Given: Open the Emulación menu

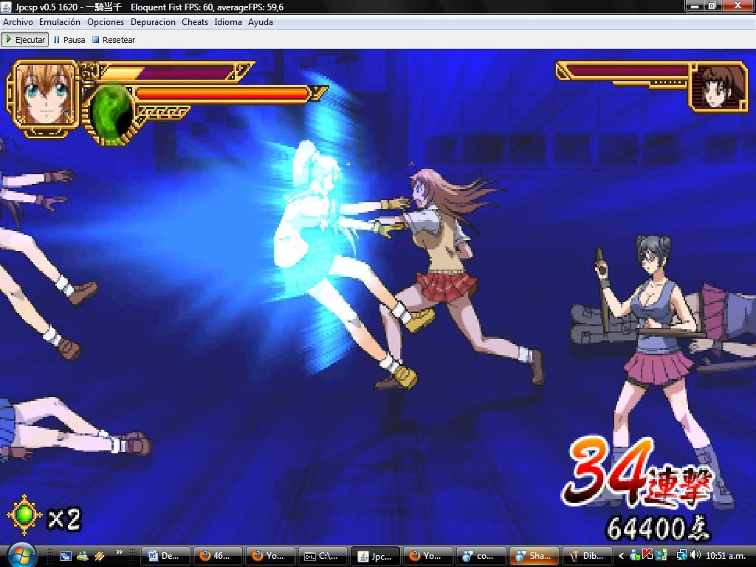Looking at the screenshot, I should click(x=60, y=22).
